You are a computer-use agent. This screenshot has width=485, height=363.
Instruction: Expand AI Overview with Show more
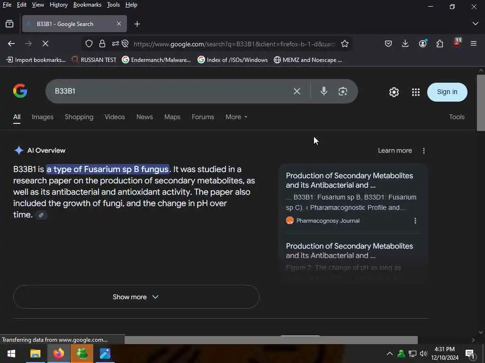tap(136, 297)
